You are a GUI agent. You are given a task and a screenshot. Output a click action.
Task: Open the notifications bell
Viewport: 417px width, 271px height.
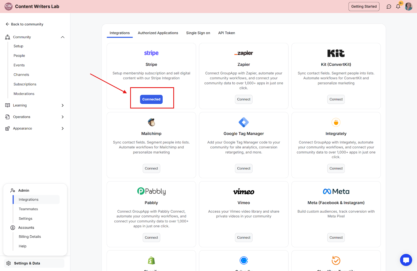coord(398,7)
